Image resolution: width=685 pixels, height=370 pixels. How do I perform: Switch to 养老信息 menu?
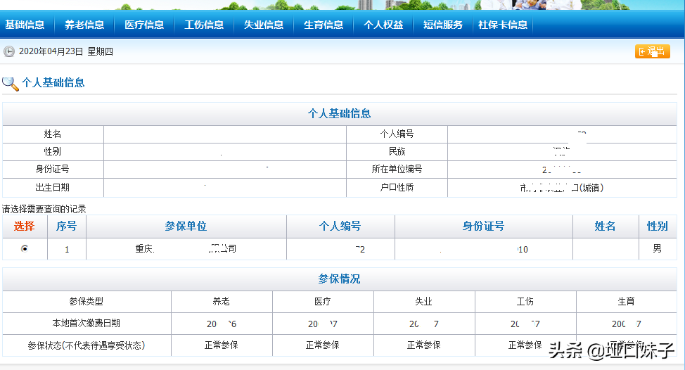[84, 25]
